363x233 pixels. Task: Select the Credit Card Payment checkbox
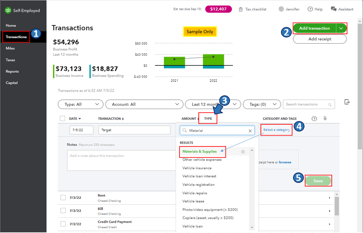pos(63,224)
